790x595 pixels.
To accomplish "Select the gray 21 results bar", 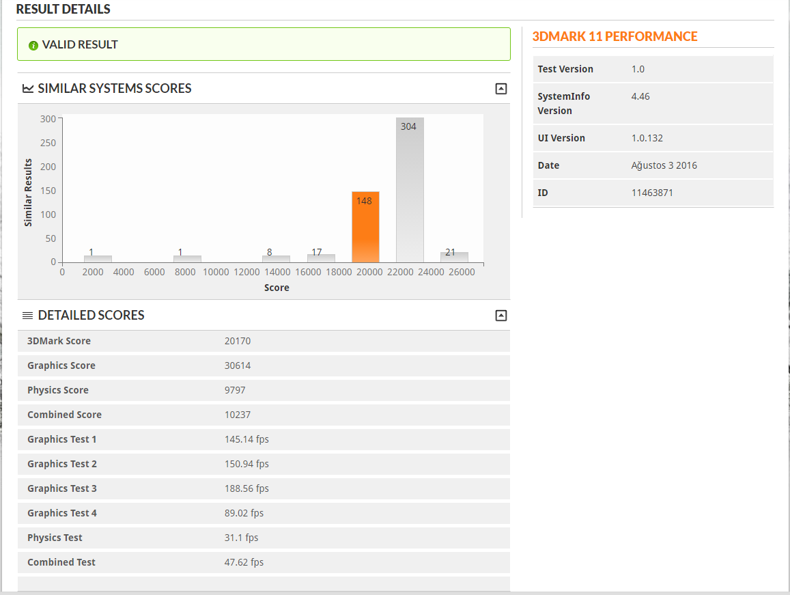I will (x=454, y=257).
